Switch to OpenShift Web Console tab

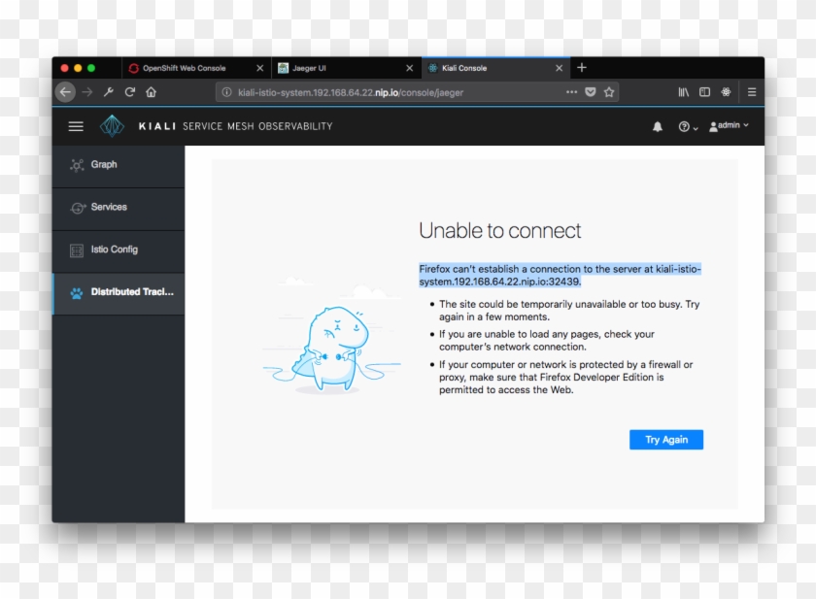click(x=184, y=68)
